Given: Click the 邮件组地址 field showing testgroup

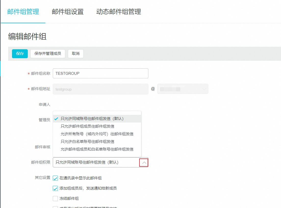Looking at the screenshot, I should pos(100,89).
